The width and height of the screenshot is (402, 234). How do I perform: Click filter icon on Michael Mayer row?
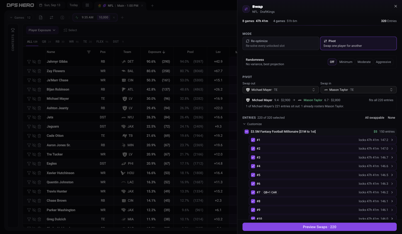pyautogui.click(x=29, y=99)
